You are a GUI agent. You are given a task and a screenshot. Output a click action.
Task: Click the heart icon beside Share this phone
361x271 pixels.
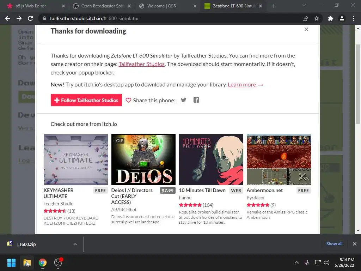(128, 100)
